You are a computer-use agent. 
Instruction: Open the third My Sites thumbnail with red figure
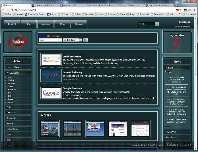[x=95, y=129]
